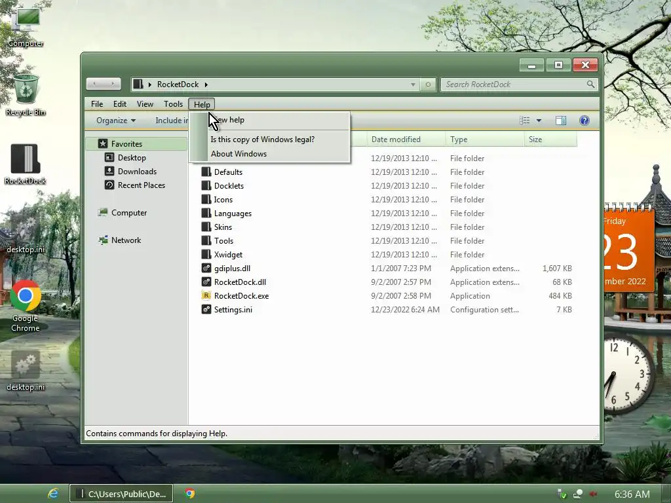671x503 pixels.
Task: Click the RocketDock.dll file icon
Action: tap(206, 282)
